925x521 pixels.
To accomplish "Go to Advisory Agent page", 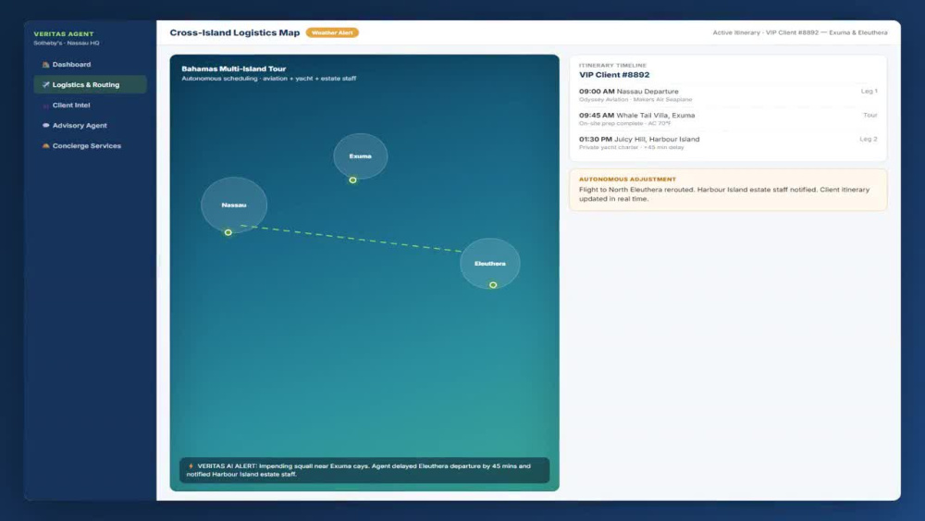I will coord(90,125).
